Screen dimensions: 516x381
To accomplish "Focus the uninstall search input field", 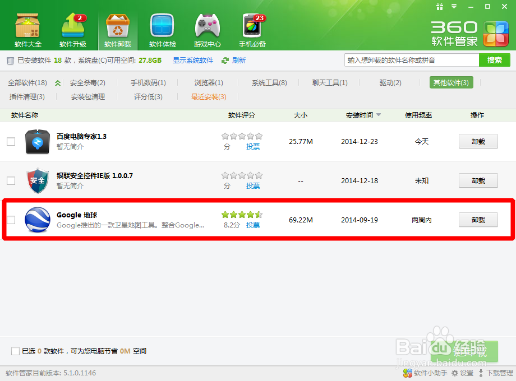I will click(x=412, y=60).
